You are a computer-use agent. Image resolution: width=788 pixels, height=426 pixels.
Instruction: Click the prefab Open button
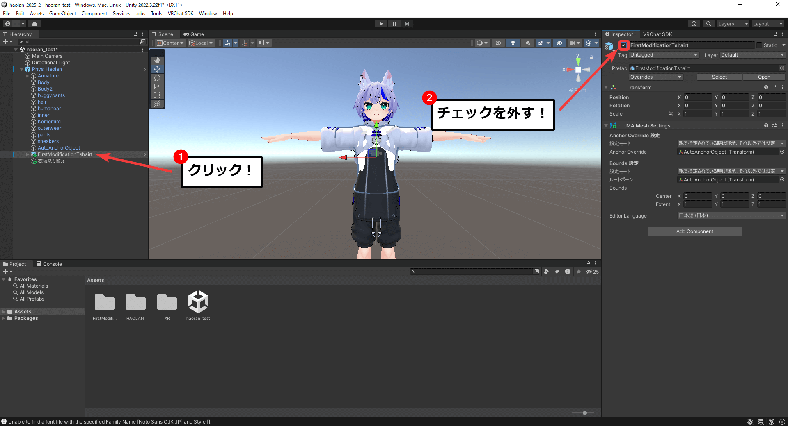tap(764, 77)
